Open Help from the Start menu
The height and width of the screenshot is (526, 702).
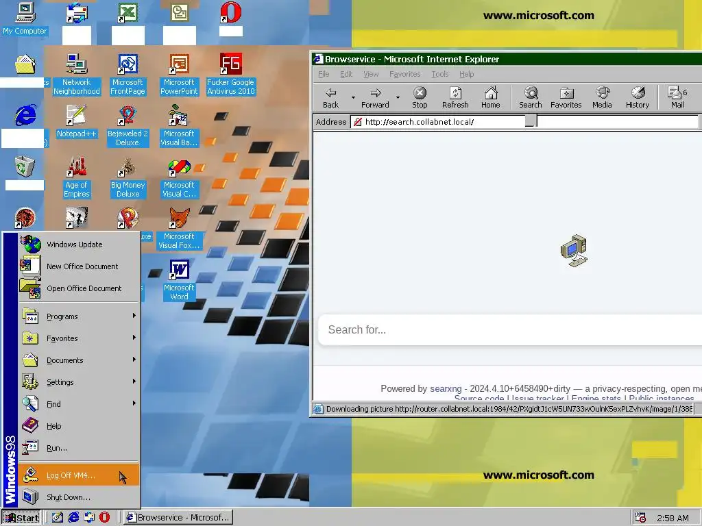(79, 426)
